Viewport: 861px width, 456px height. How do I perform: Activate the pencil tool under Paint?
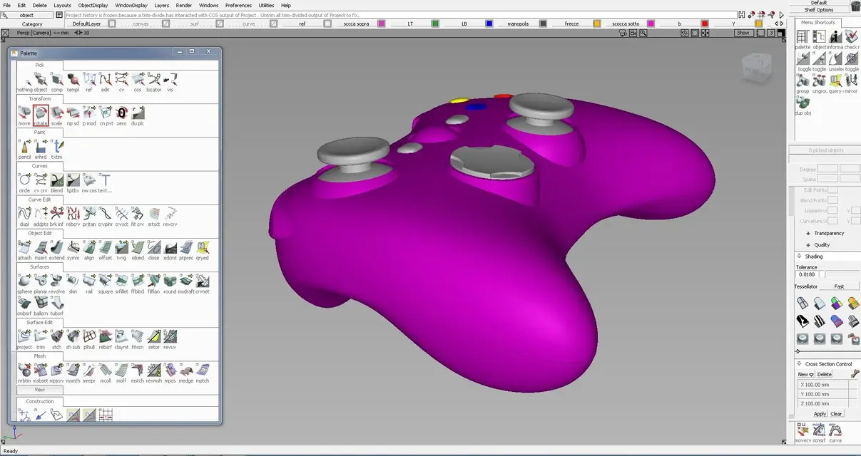coord(24,147)
